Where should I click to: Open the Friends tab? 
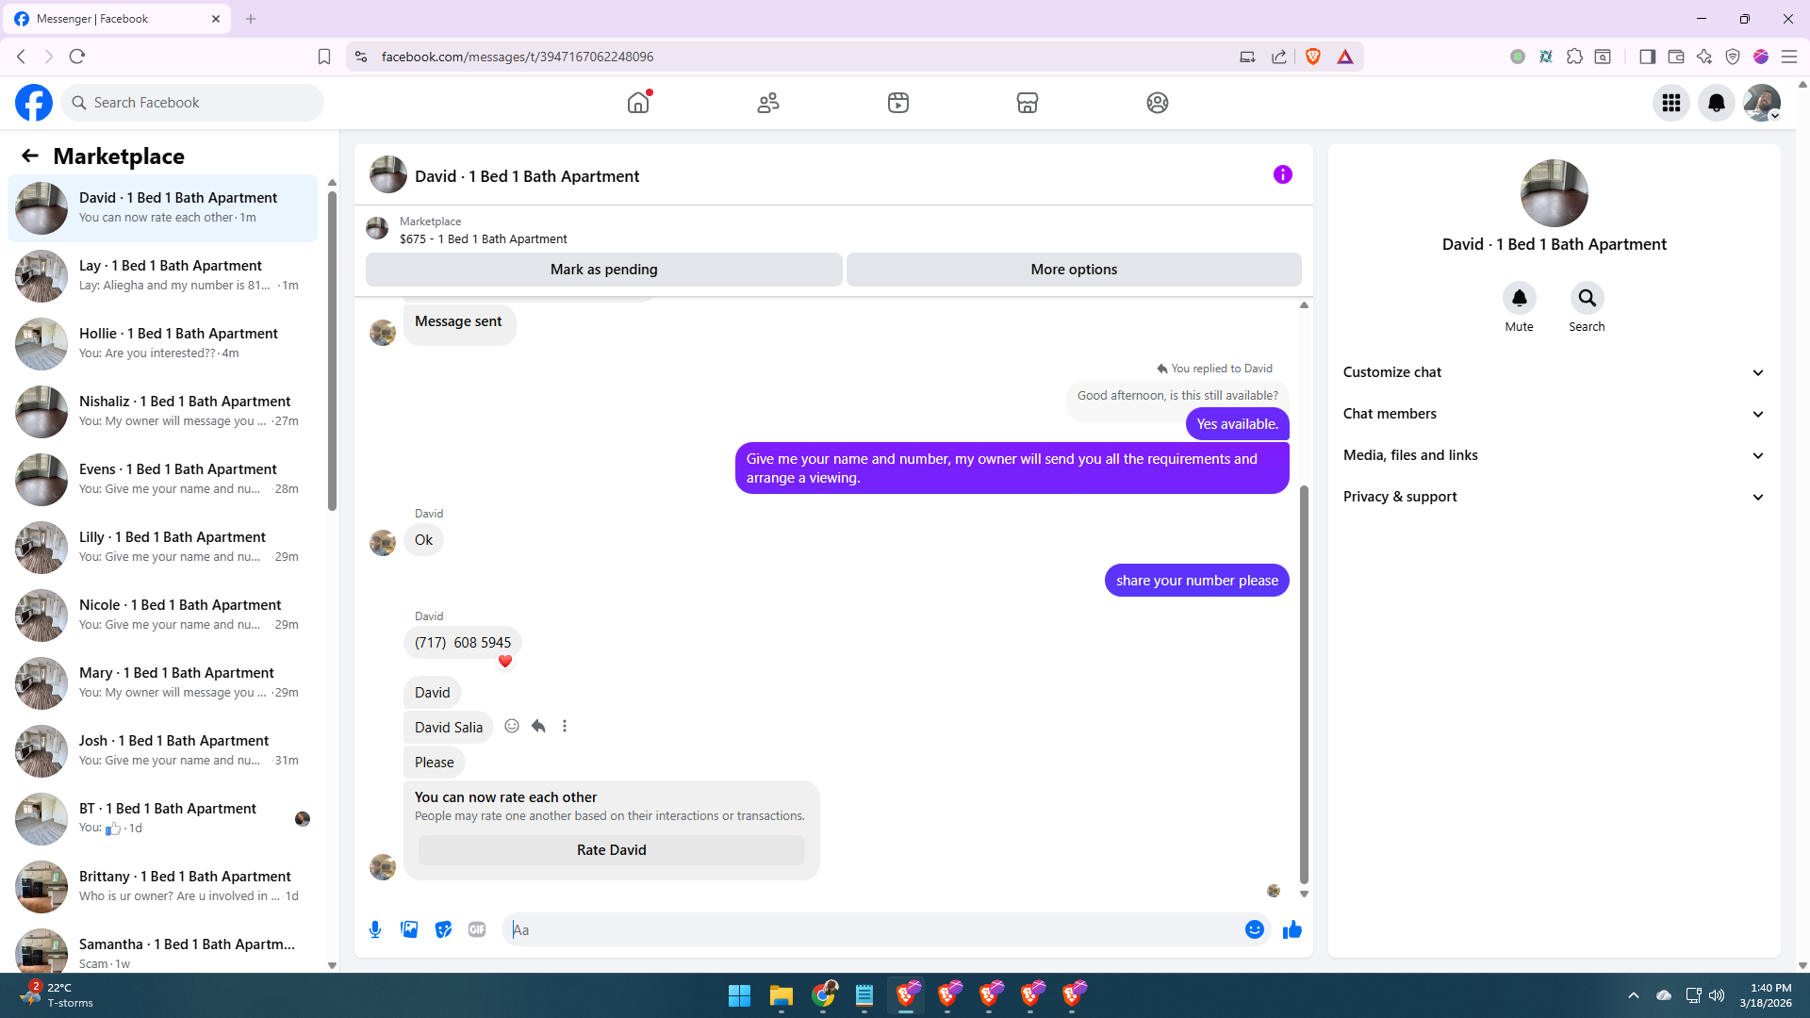768,103
